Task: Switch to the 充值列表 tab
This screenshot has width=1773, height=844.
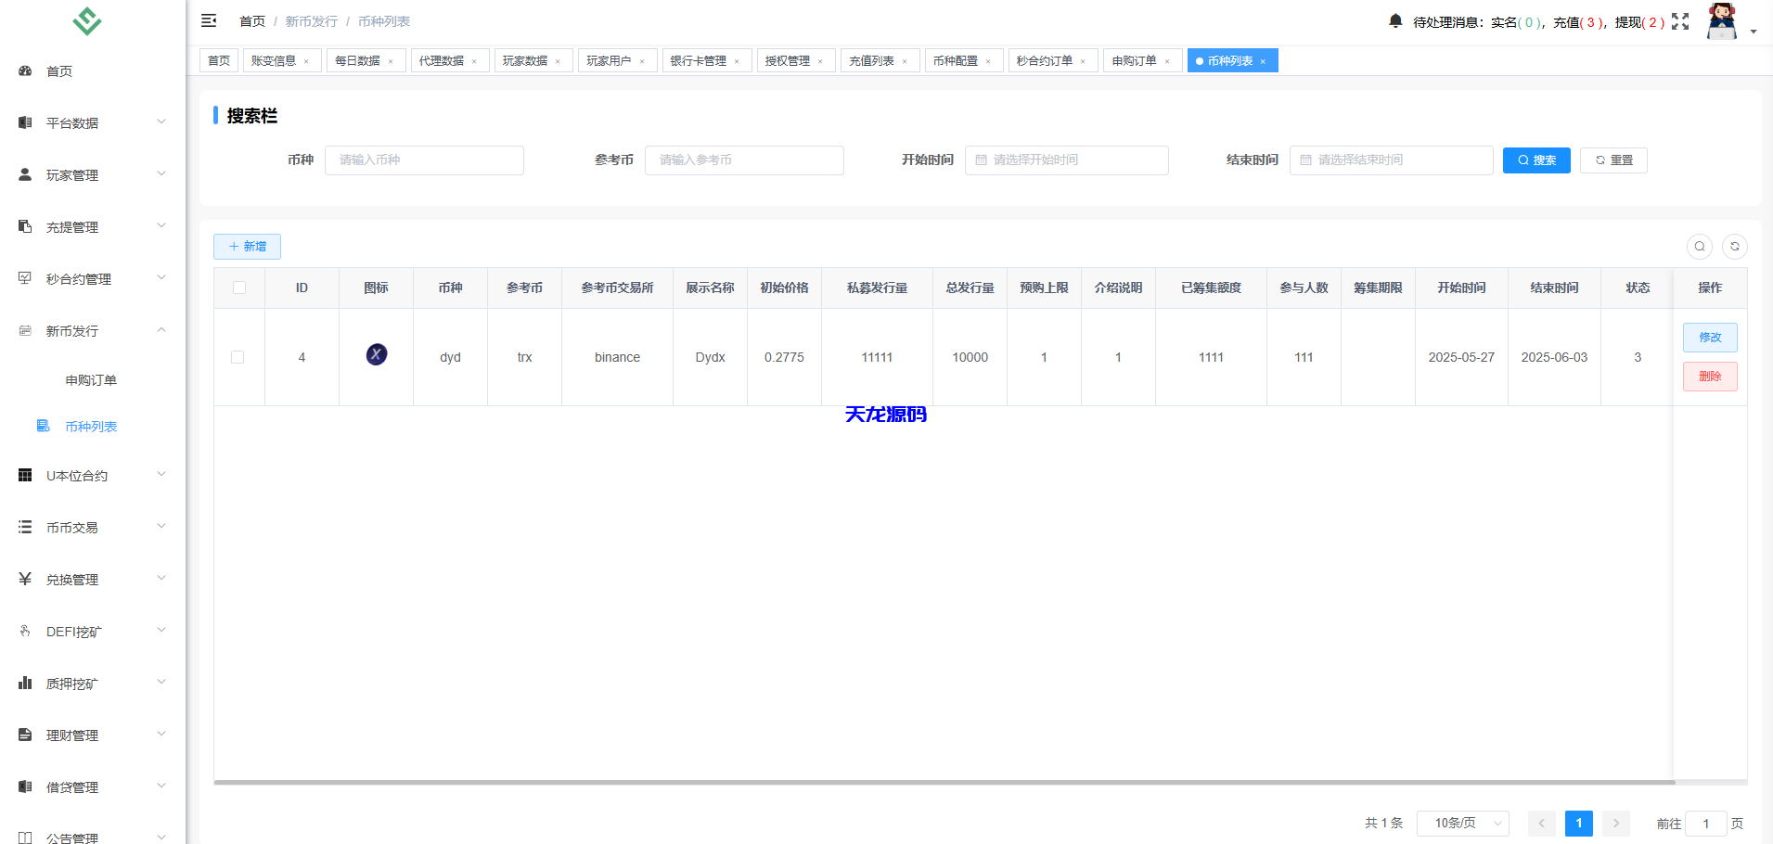Action: tap(873, 59)
